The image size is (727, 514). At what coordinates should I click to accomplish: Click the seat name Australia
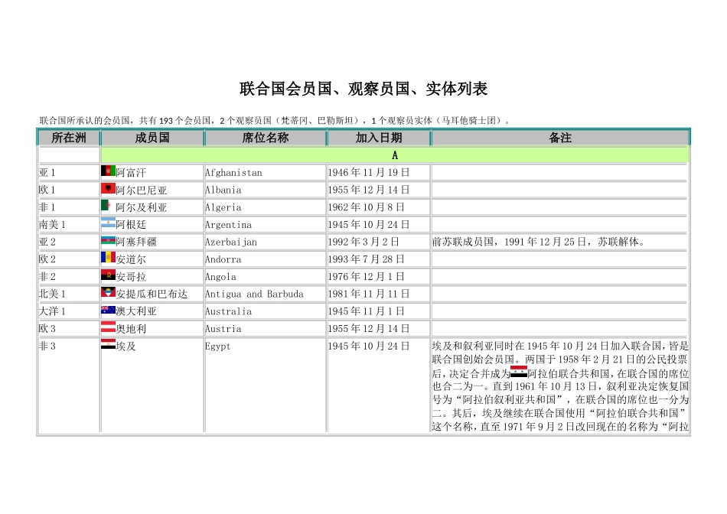click(x=228, y=311)
